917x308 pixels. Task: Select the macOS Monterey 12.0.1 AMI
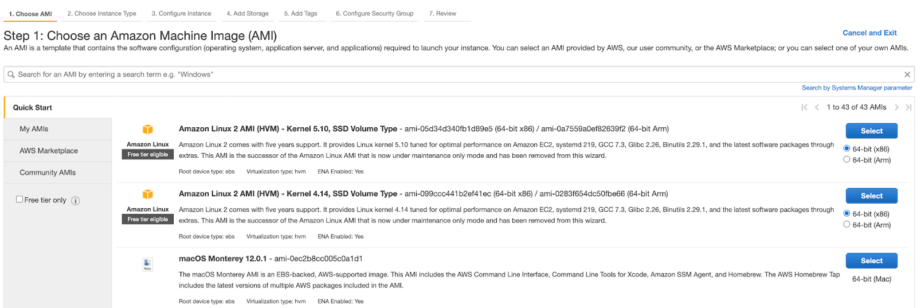tap(871, 260)
